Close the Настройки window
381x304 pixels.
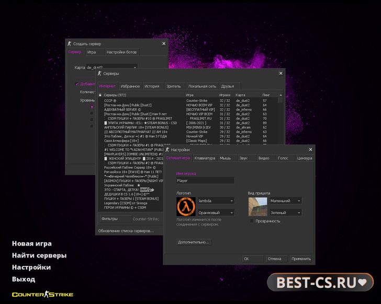pyautogui.click(x=310, y=149)
